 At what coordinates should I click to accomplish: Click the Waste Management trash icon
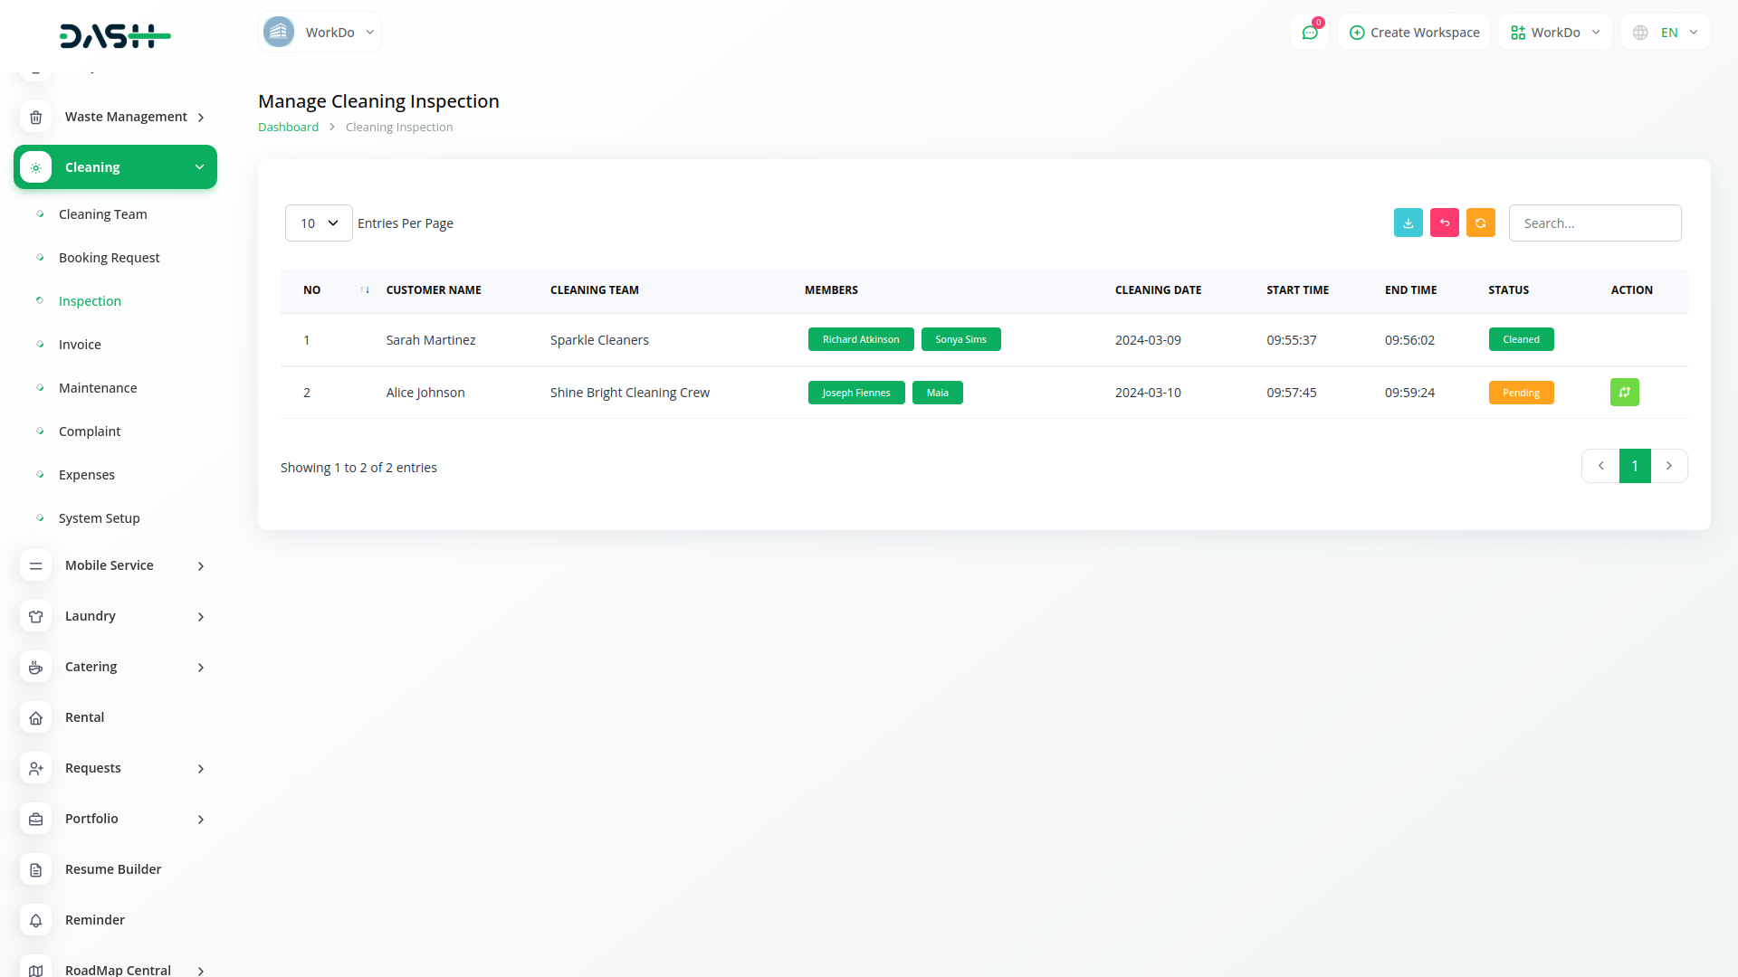coord(35,117)
